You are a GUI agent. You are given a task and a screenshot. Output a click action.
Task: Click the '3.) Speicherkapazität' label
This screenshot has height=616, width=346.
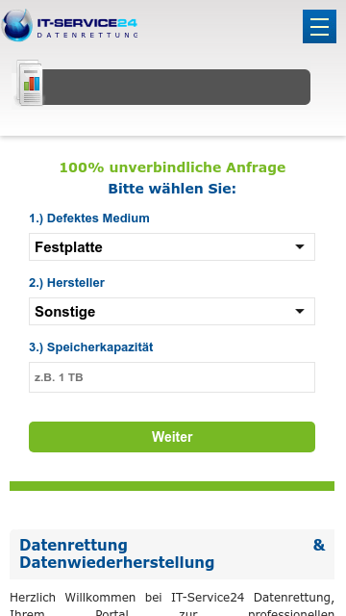(x=91, y=347)
